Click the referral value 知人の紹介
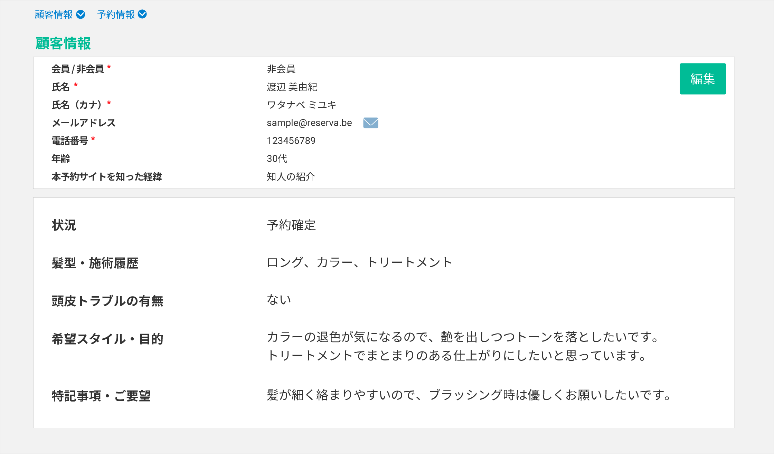This screenshot has width=774, height=454. pyautogui.click(x=291, y=177)
